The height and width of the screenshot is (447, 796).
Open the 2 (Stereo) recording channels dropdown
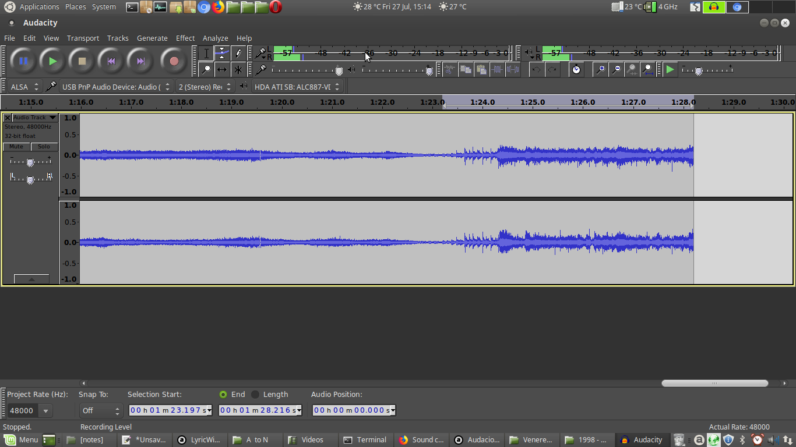205,87
